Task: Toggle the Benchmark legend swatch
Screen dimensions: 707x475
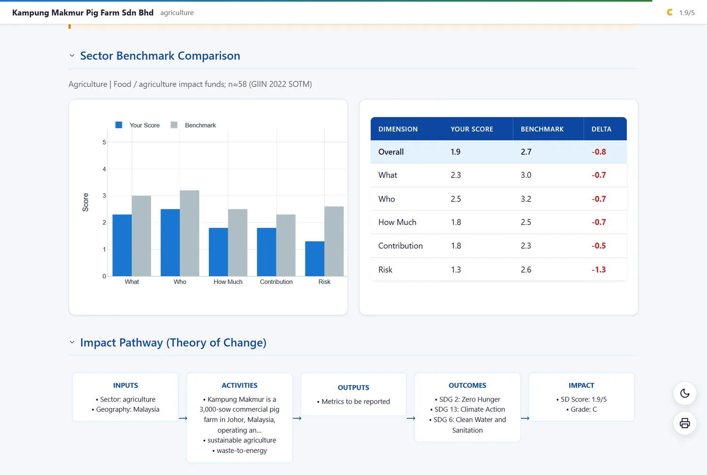Action: point(174,125)
